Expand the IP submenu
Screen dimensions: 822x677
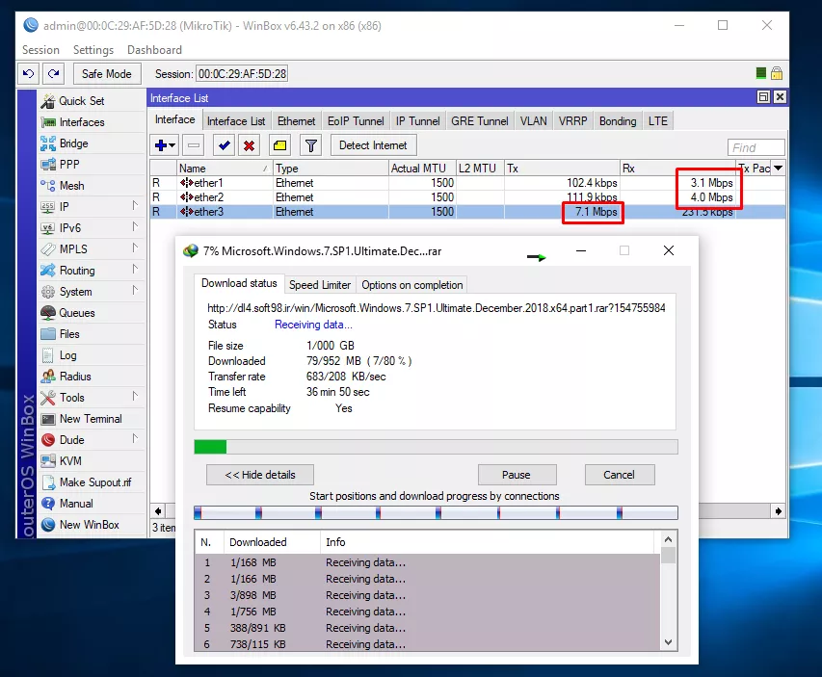[x=135, y=205]
